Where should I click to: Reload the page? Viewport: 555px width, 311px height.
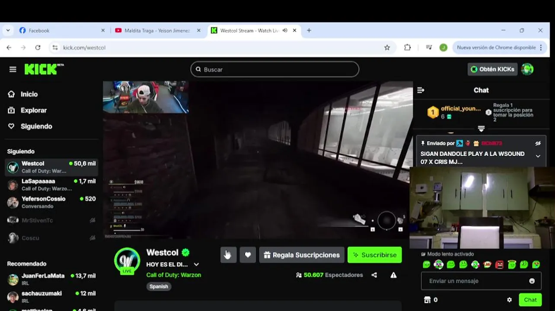tap(38, 48)
